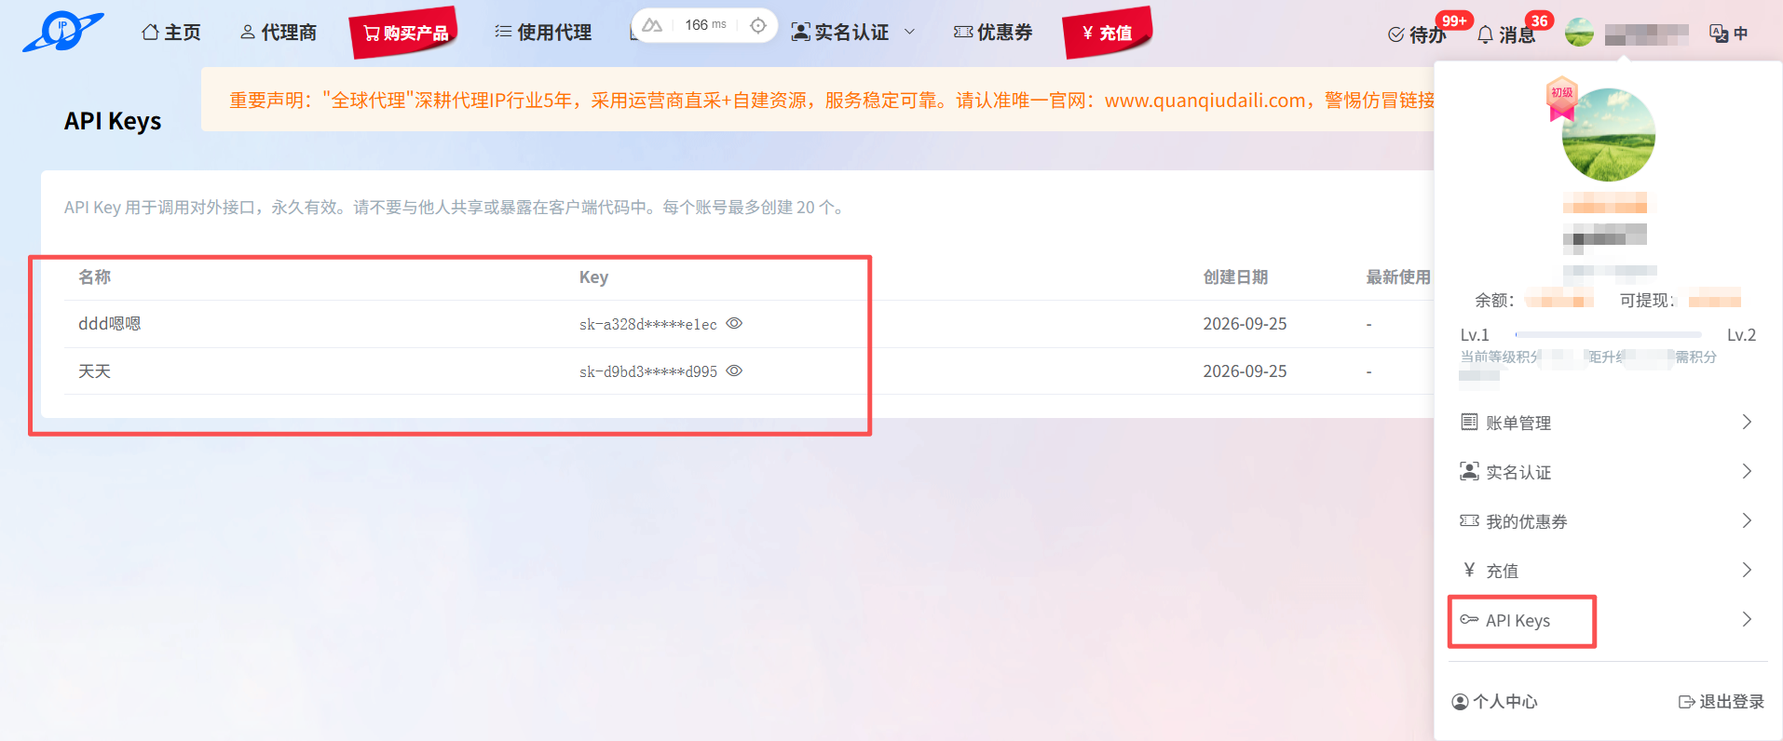Open the 代理商 nav item

click(x=279, y=33)
